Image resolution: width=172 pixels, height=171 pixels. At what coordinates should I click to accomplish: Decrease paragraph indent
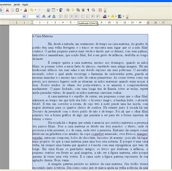[93, 16]
